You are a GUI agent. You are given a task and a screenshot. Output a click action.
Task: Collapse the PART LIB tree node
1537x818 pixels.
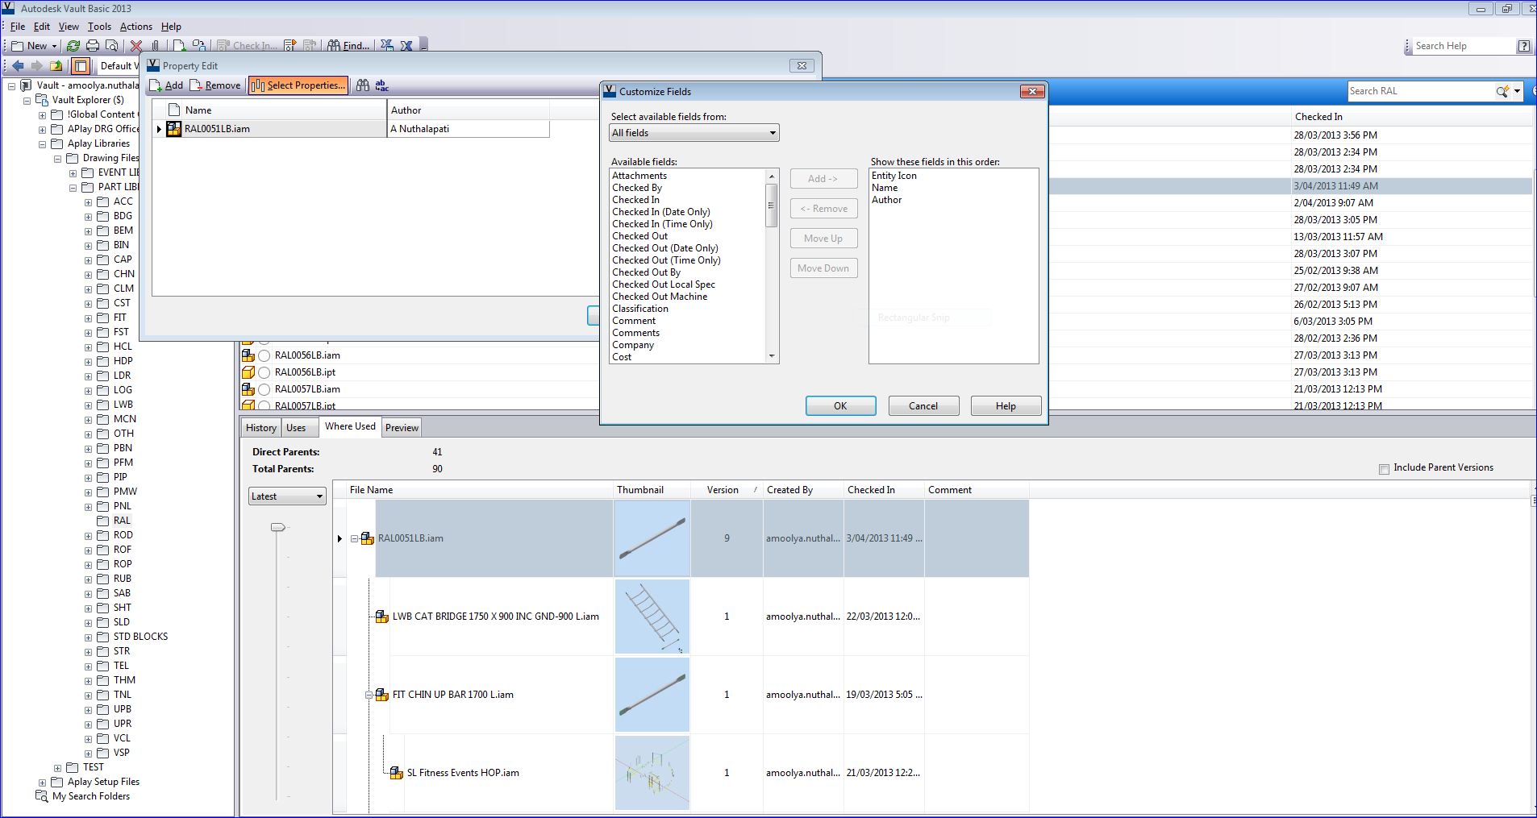tap(73, 187)
